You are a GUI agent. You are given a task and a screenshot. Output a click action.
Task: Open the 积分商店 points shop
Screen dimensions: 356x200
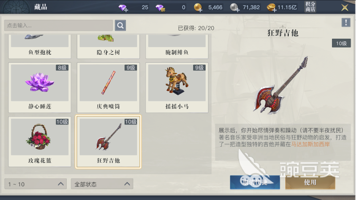(310, 7)
